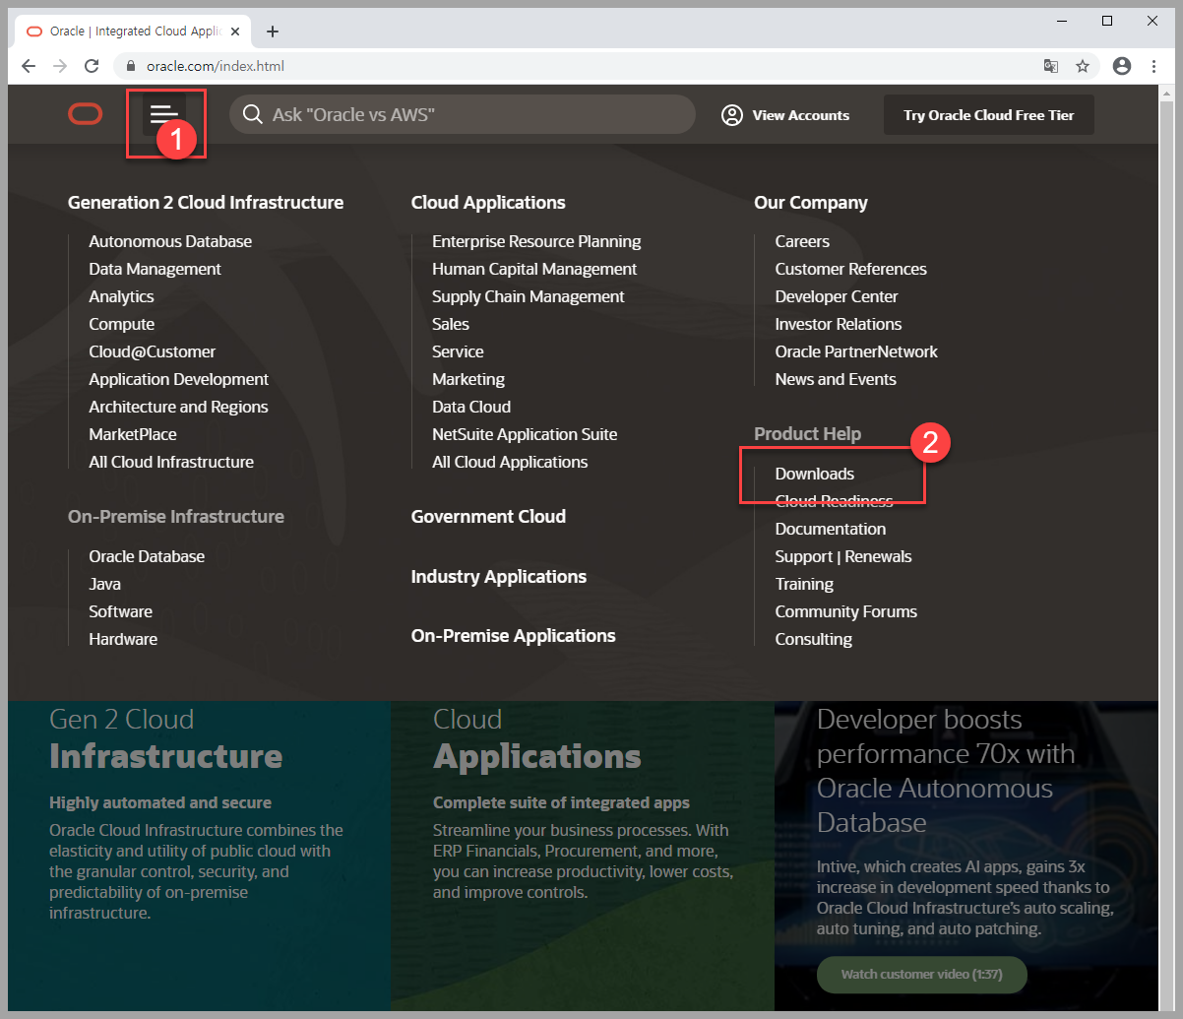Select the Oracle Integrated Cloud tab
The width and height of the screenshot is (1183, 1019).
133,32
